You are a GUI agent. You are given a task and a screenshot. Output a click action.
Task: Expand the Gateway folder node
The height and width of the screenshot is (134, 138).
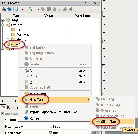8,35
